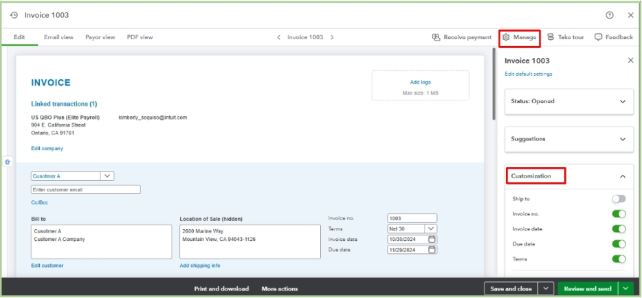Open the customer name dropdown
The height and width of the screenshot is (298, 642).
(x=107, y=176)
